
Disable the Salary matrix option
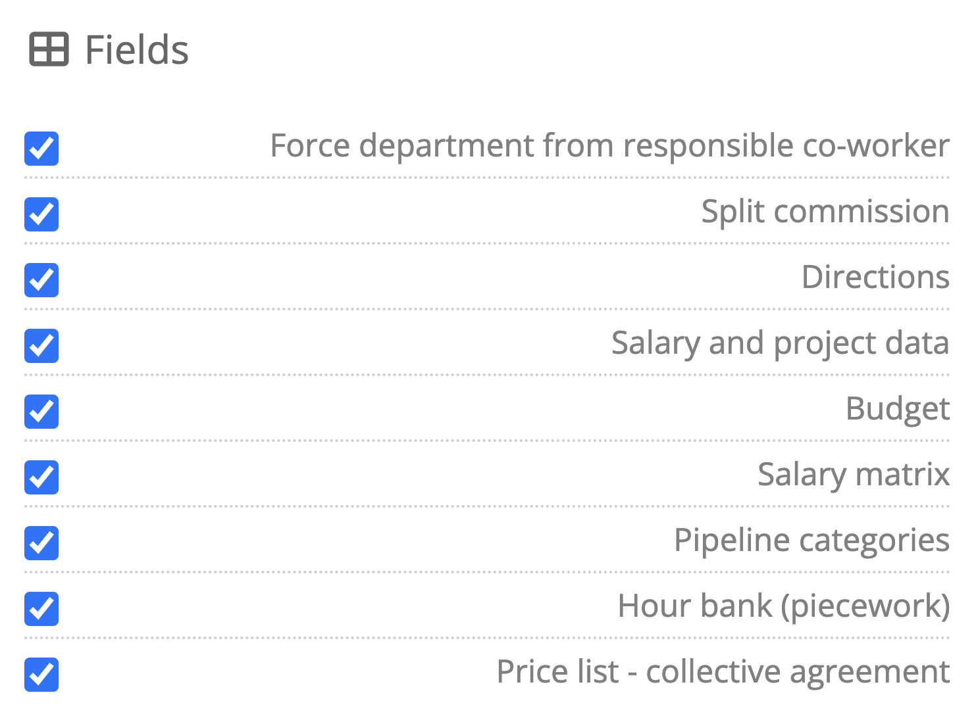click(41, 477)
